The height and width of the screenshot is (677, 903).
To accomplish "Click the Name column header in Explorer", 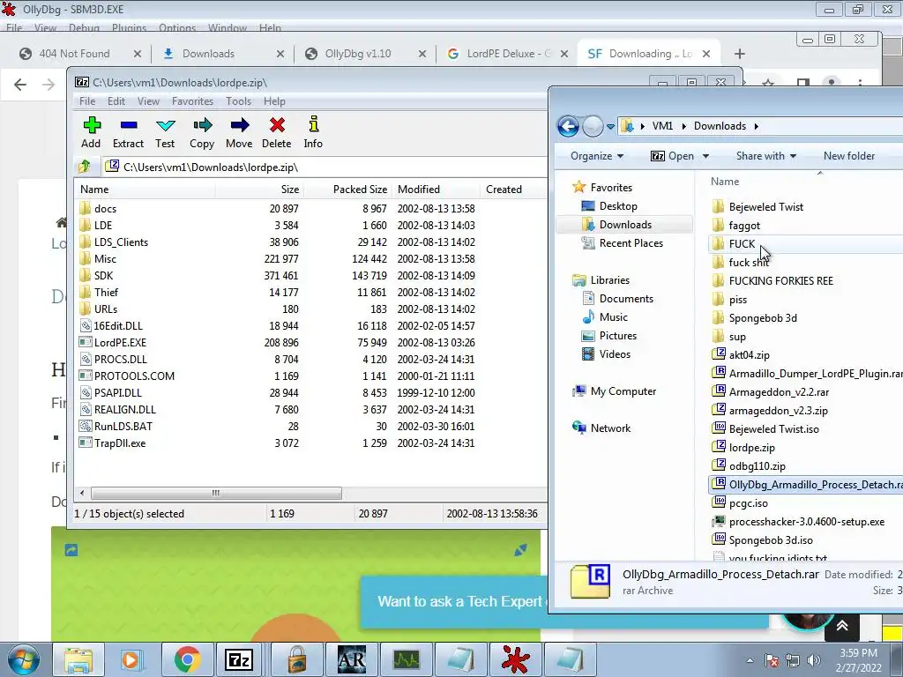I will [725, 182].
